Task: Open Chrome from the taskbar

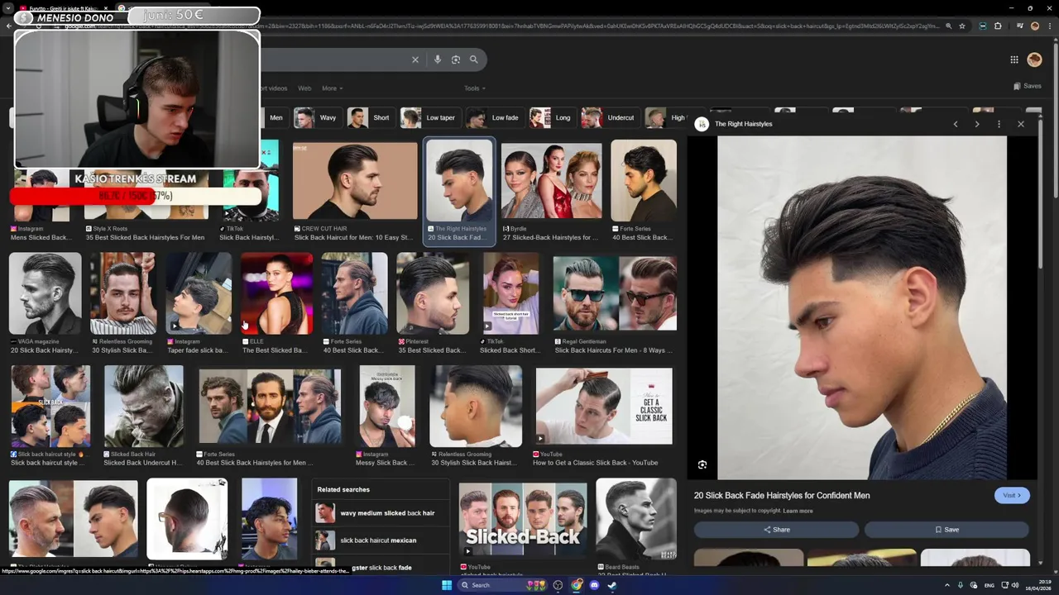Action: [x=576, y=585]
